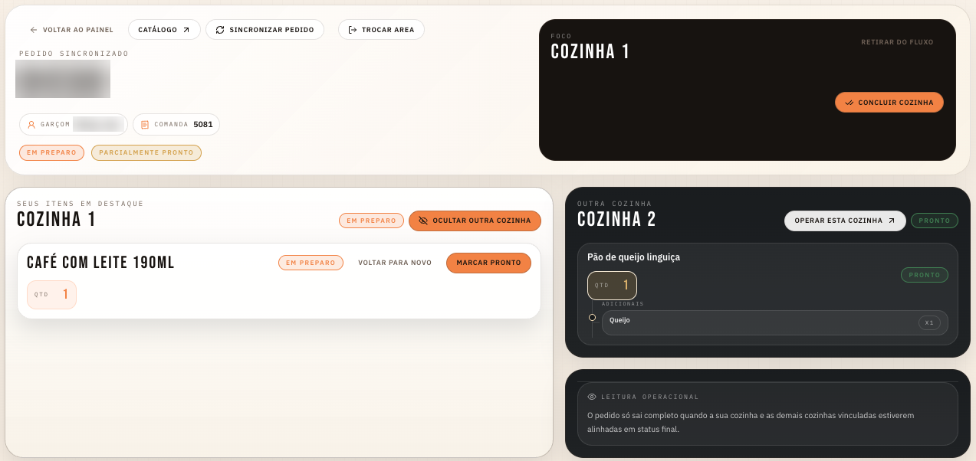The image size is (976, 461).
Task: Click the arrow icon in Operar Esta Cozinha
Action: click(892, 221)
